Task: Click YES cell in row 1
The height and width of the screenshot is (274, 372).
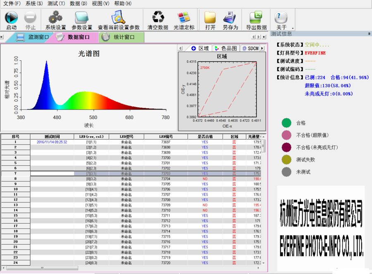Action: [205, 142]
